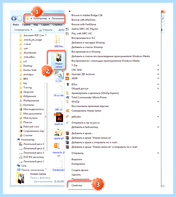Select Сеть in navigation tree
This screenshot has height=197, width=176.
(24, 166)
